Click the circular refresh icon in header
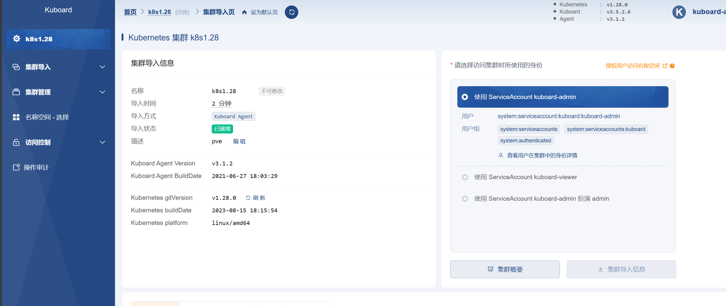This screenshot has width=726, height=306. click(291, 12)
